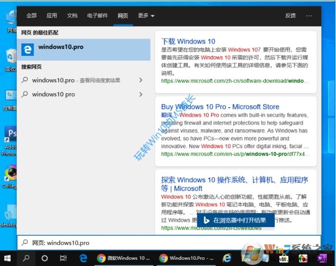Open the Recycle Bin desktop icon
The image size is (336, 266).
click(11, 60)
